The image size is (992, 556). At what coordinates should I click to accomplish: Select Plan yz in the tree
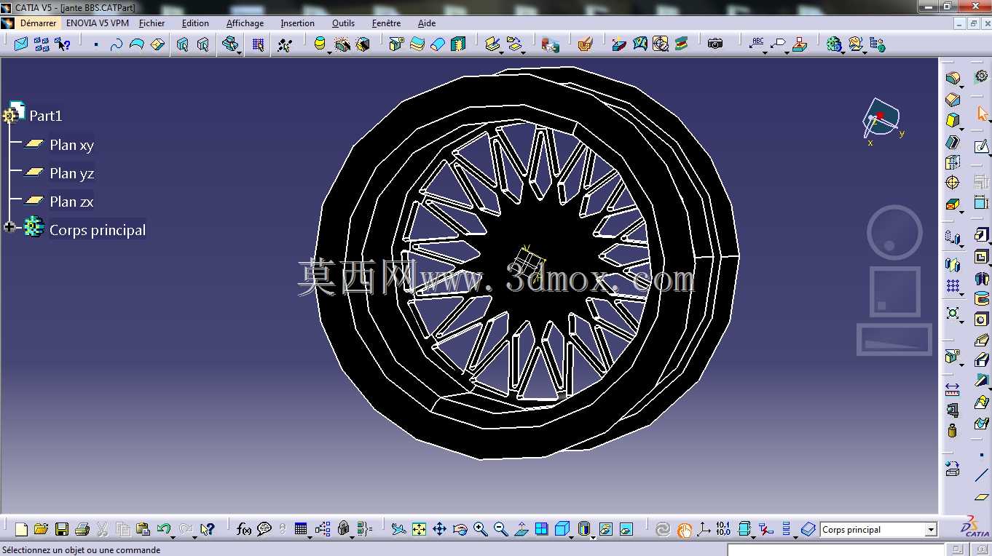pos(71,173)
